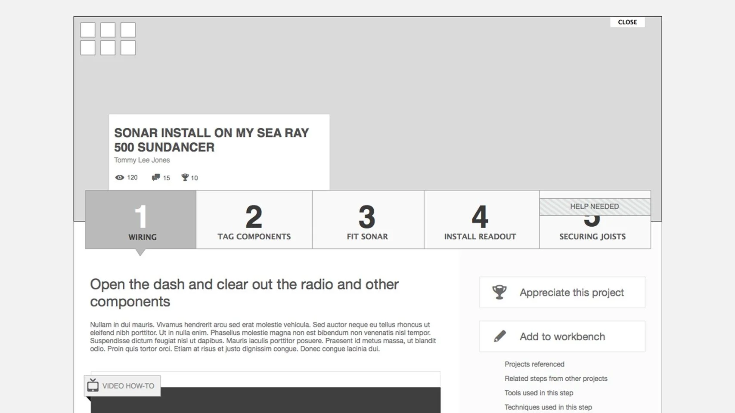
Task: Select top-left thumbnail square
Action: [88, 30]
